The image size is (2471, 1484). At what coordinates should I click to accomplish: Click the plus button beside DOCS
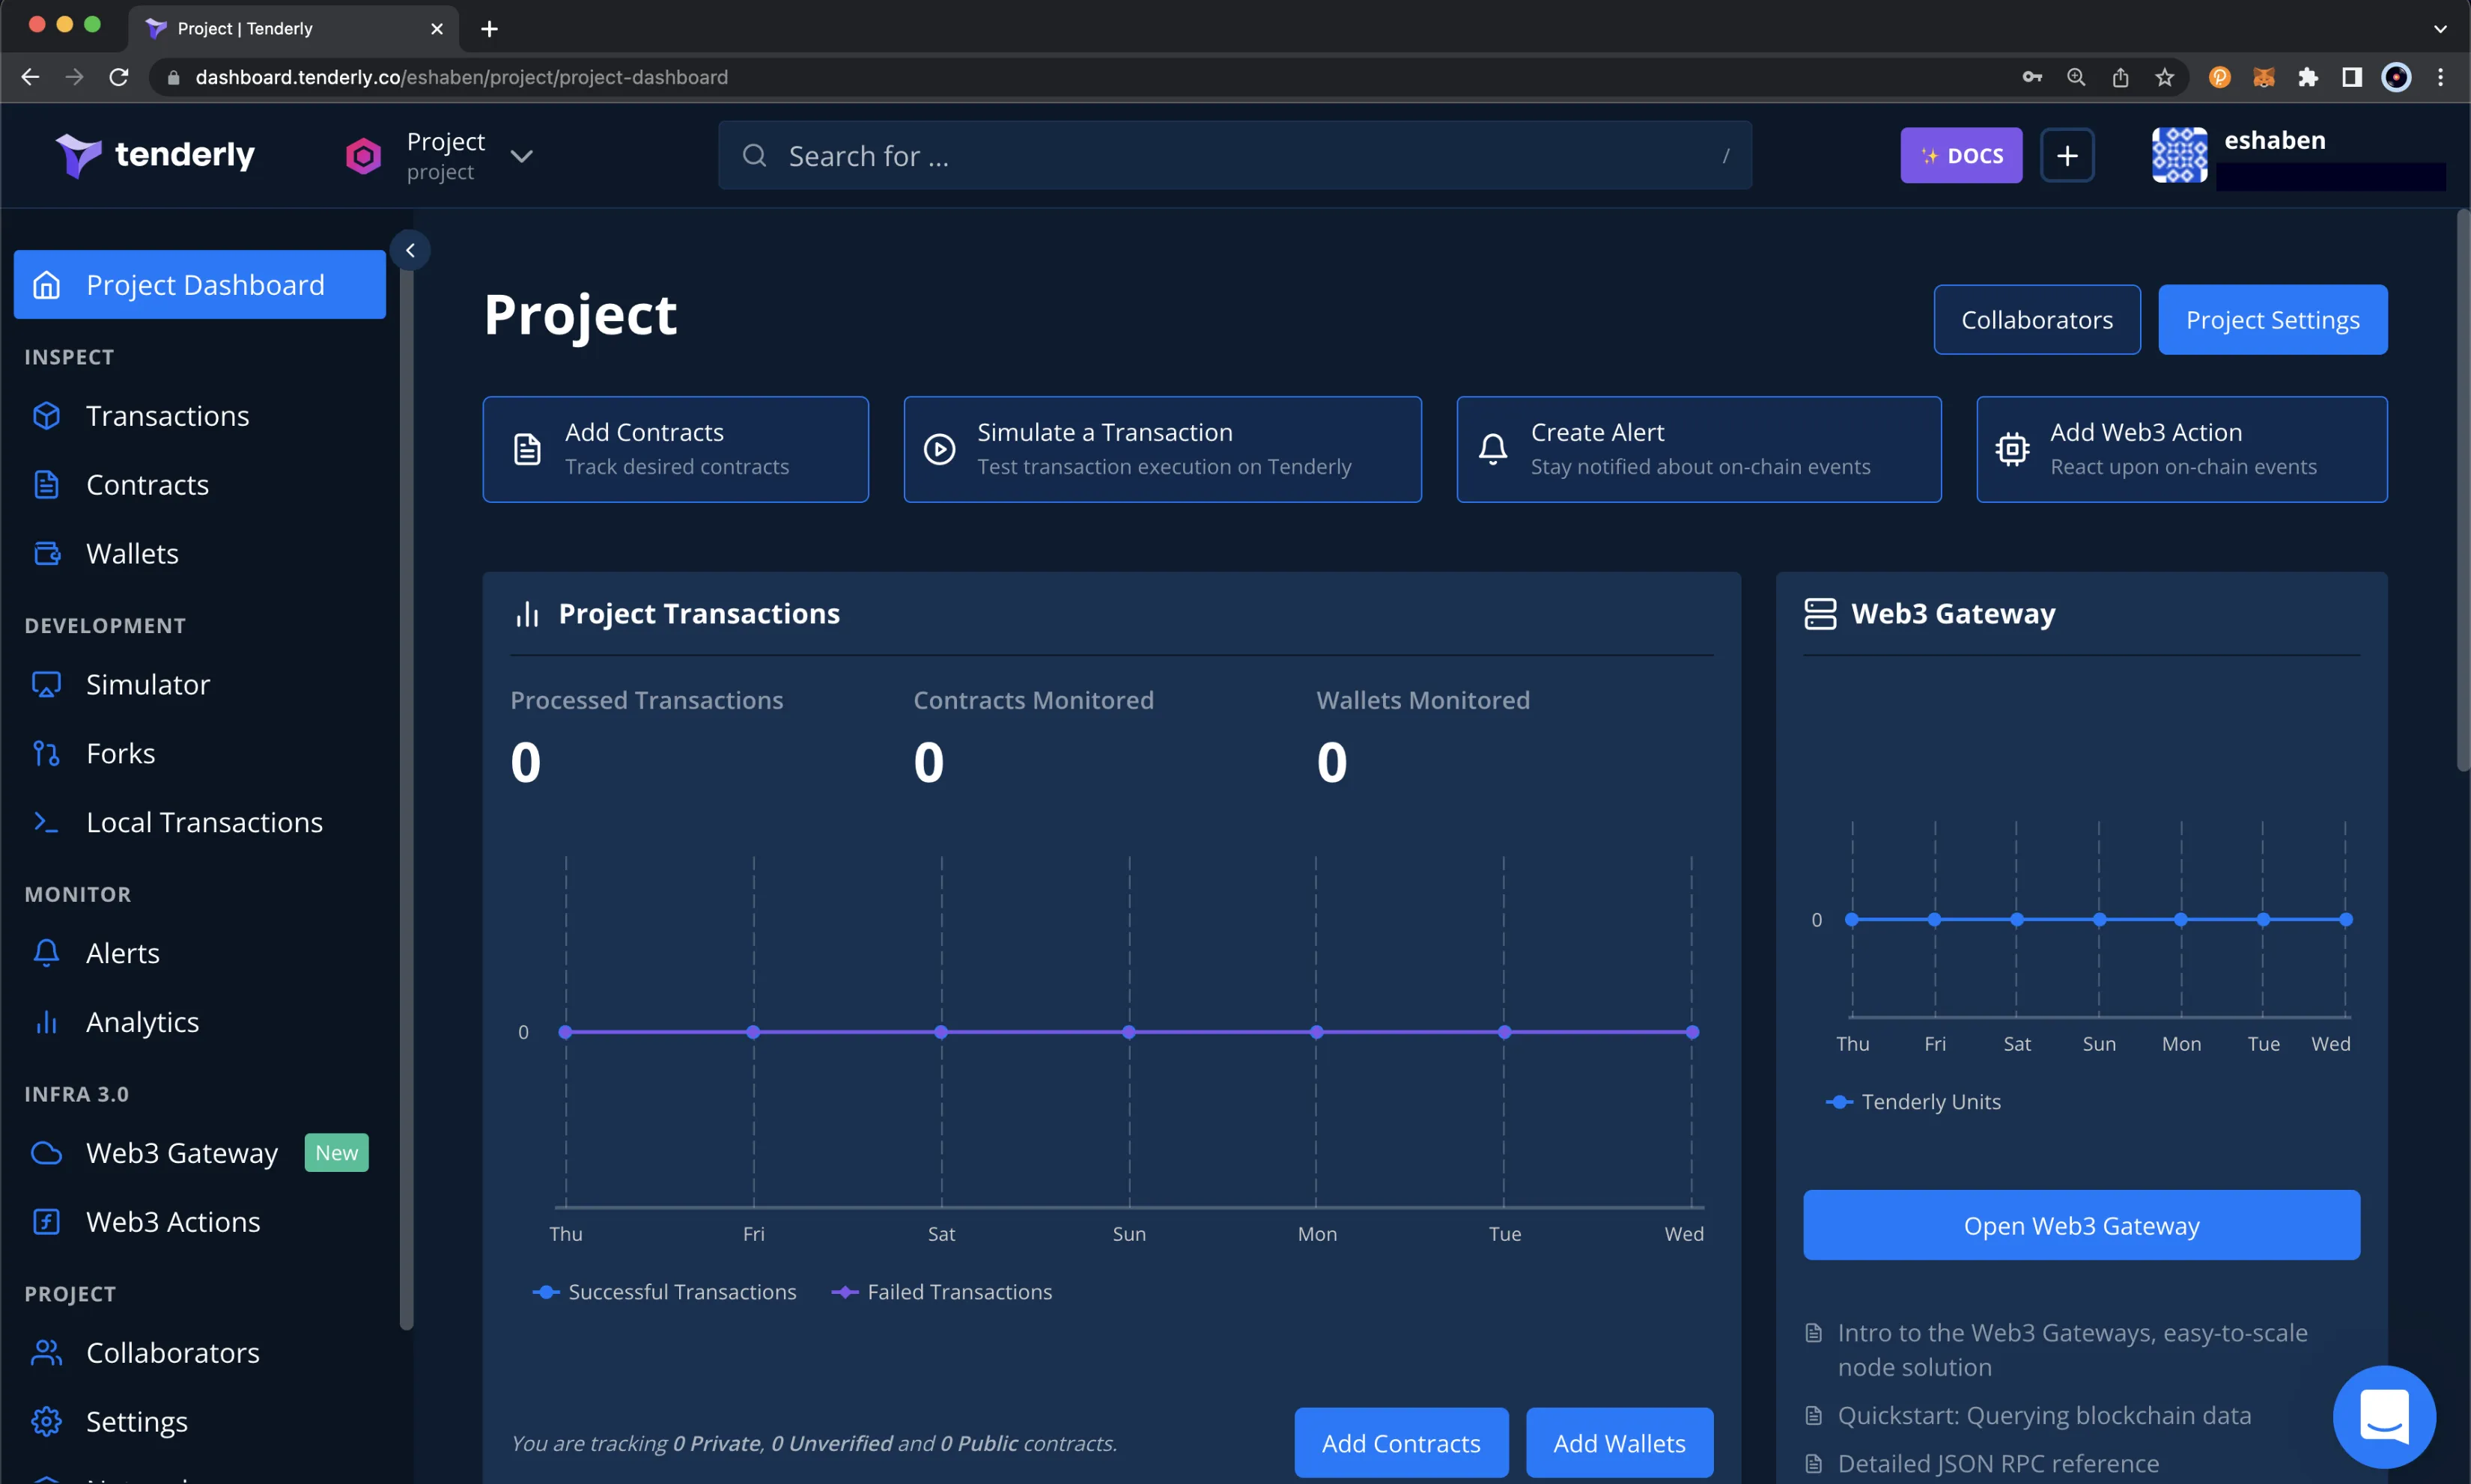coord(2067,155)
